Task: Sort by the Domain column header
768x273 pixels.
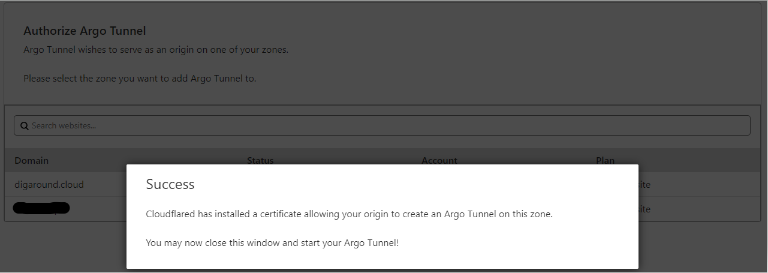Action: click(32, 160)
